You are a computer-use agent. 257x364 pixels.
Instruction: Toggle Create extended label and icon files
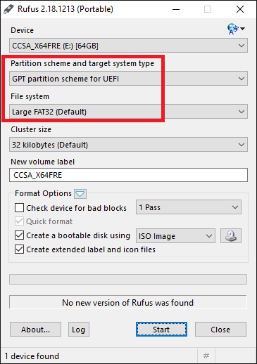19,249
